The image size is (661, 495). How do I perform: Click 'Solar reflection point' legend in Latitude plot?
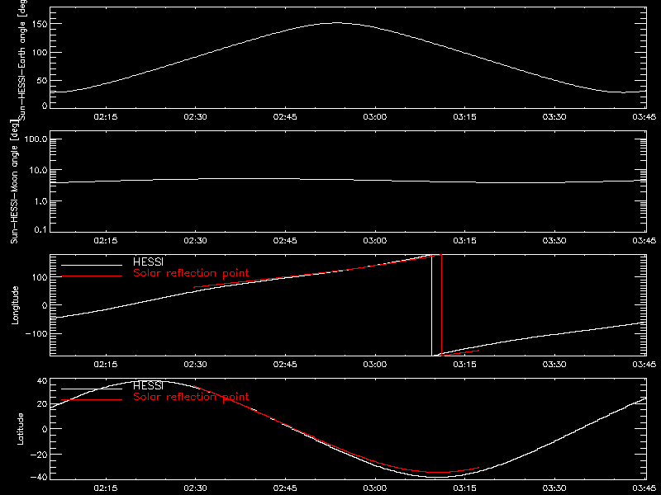191,397
